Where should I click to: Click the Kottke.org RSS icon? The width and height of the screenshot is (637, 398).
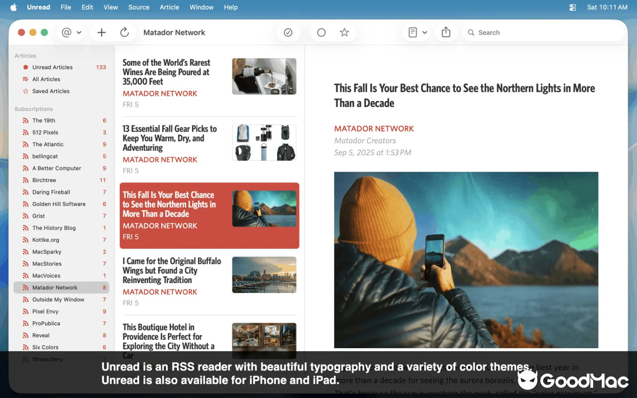[x=25, y=240]
